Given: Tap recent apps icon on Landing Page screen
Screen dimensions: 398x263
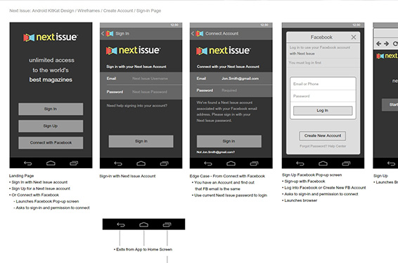Looking at the screenshot, I should click(74, 163).
